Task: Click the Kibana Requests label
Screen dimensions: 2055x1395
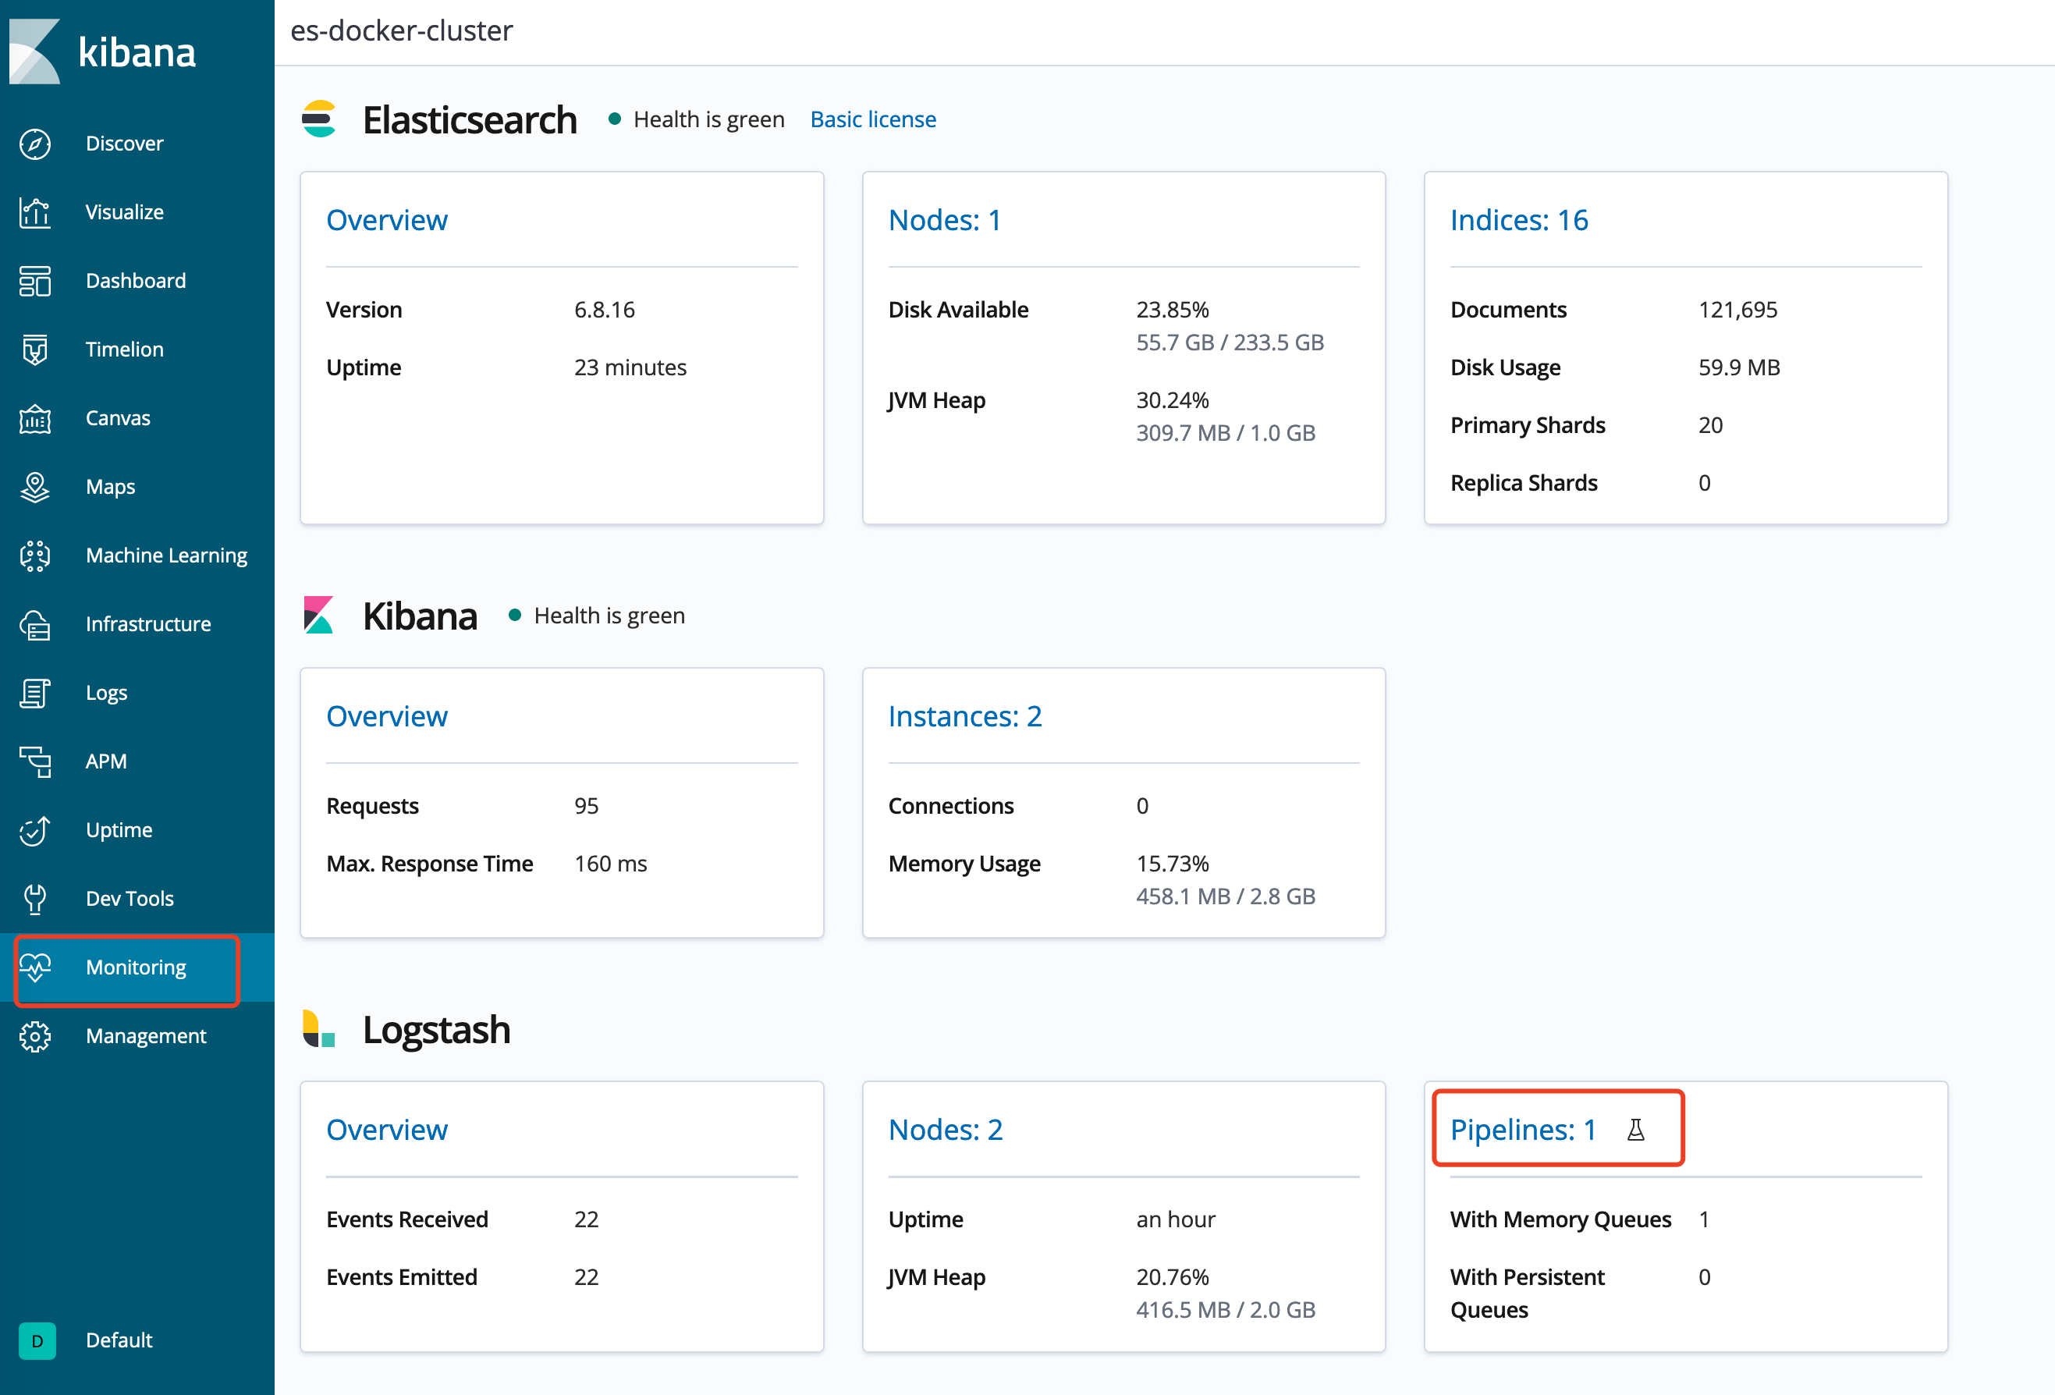Action: coord(372,806)
